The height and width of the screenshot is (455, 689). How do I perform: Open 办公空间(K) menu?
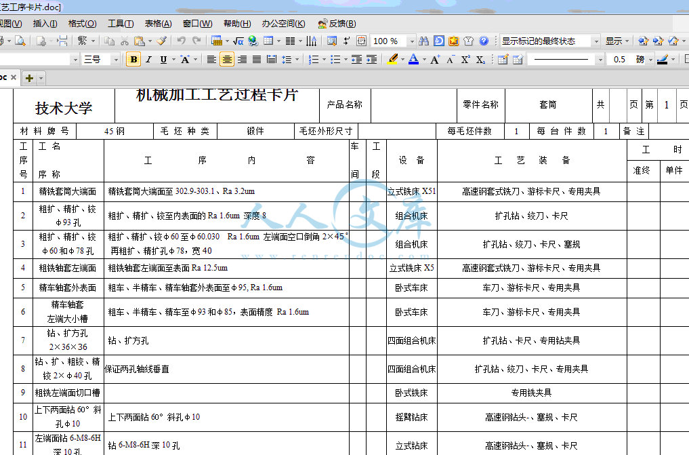[283, 23]
